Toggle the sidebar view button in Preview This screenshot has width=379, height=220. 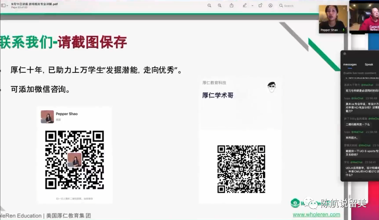pyautogui.click(x=3, y=6)
